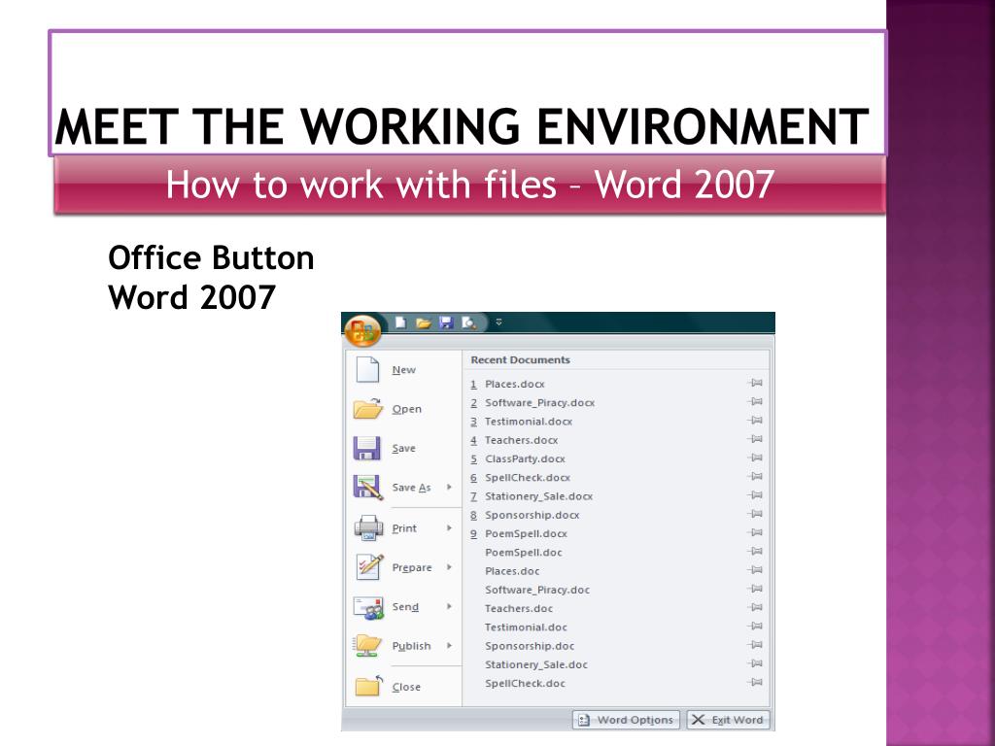Open recent document Teachers.docx
This screenshot has height=746, width=995.
coord(521,440)
